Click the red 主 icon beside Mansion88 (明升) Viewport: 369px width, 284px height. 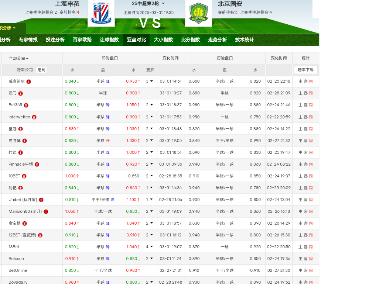click(46, 212)
